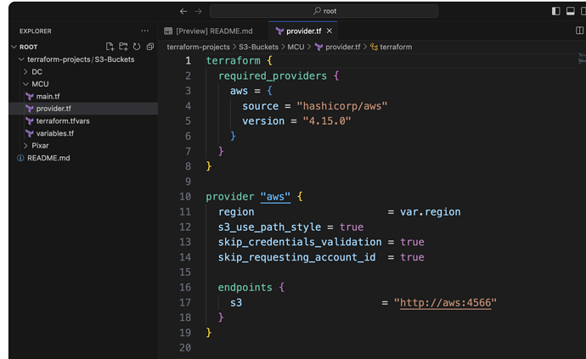Collapse the ROOT section chevron
This screenshot has width=586, height=359.
tap(14, 47)
